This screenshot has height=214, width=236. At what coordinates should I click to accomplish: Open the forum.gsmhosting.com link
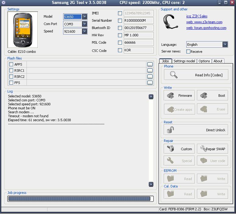(x=206, y=28)
